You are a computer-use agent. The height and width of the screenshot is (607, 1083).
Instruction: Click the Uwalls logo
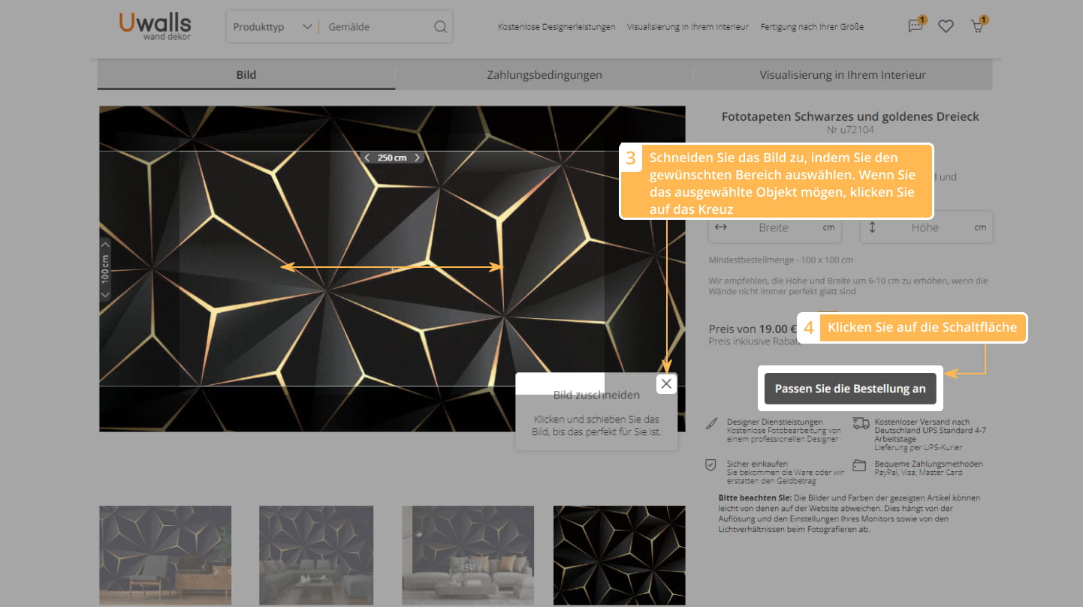click(x=155, y=26)
